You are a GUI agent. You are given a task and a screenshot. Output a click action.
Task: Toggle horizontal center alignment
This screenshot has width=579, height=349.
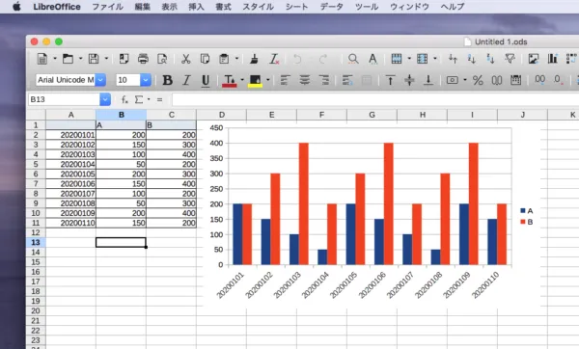pyautogui.click(x=304, y=80)
